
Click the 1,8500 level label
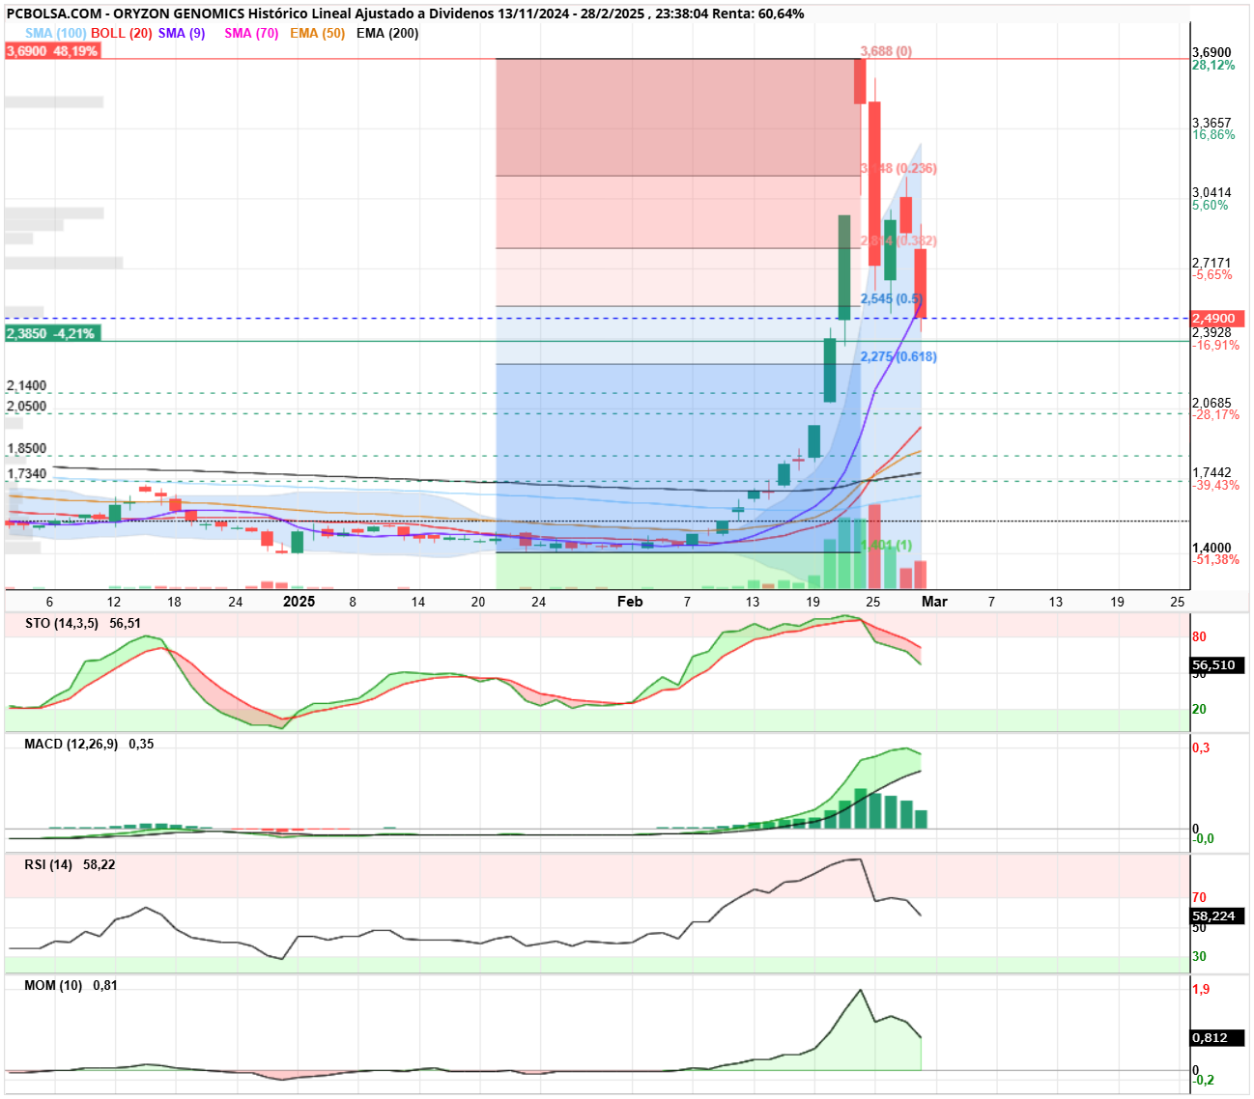tap(26, 448)
